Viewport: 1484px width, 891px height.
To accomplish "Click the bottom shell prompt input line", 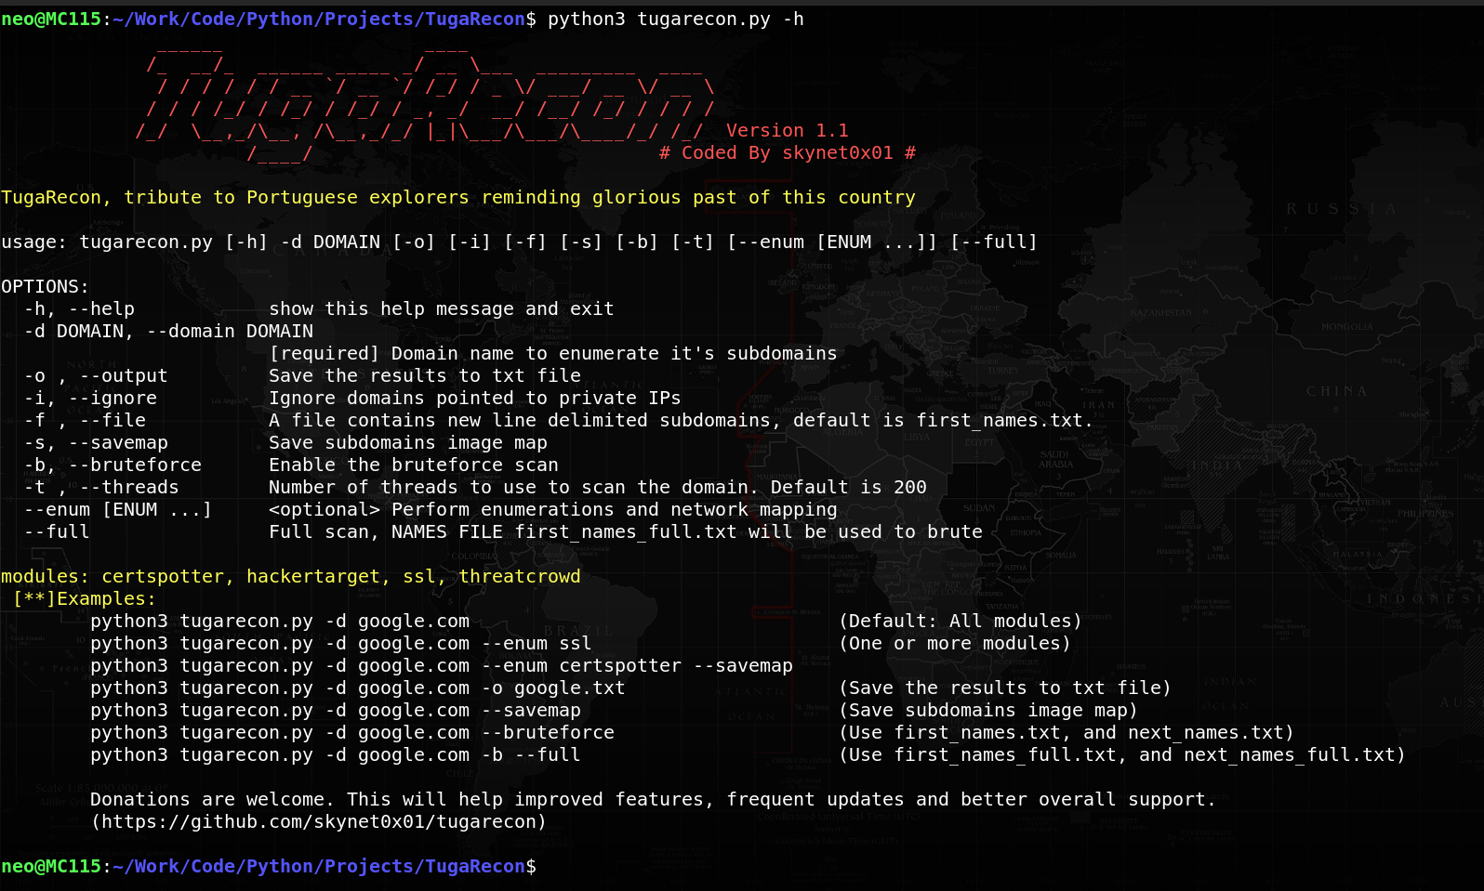I will coord(270,866).
